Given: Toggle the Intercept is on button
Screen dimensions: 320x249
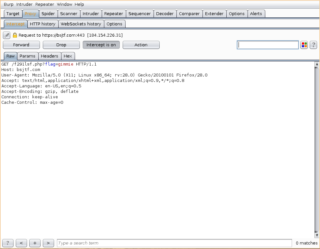Looking at the screenshot, I should (x=101, y=45).
